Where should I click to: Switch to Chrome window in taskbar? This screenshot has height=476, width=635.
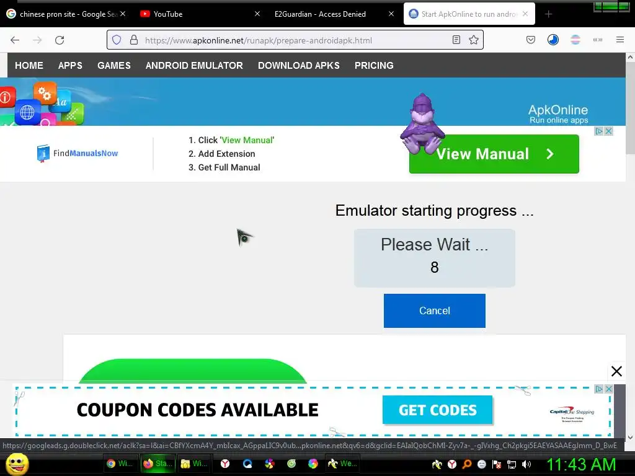[x=120, y=464]
